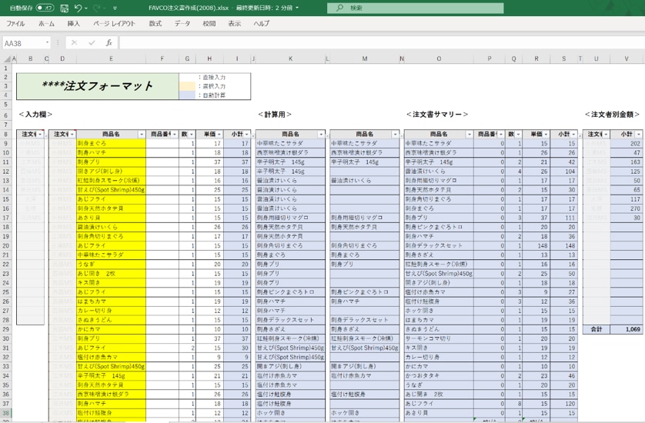Select column O header
Screen dimensions: 645x423
[439, 58]
